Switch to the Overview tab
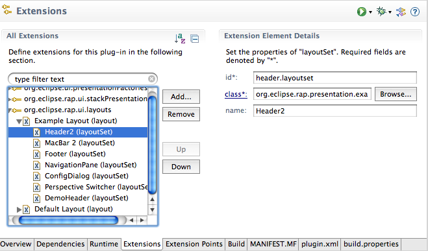 point(16,244)
